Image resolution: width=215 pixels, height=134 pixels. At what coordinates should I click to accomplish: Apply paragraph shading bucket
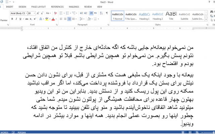point(89,19)
